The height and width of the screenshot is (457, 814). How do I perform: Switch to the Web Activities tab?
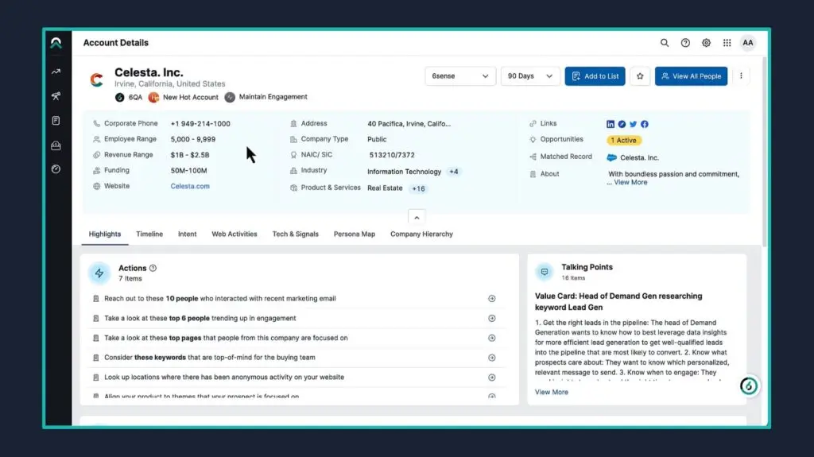pos(235,234)
